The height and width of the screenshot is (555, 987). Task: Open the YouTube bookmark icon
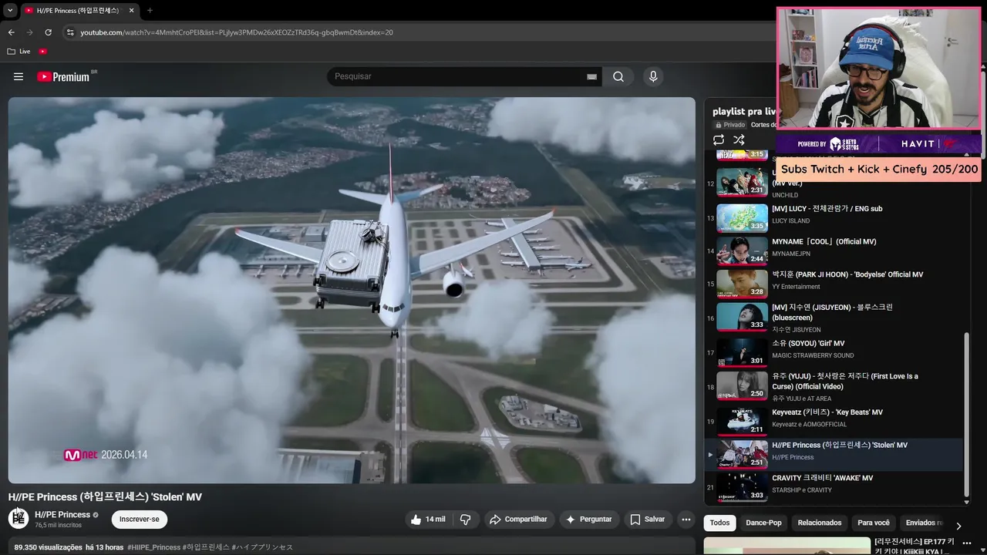[43, 52]
